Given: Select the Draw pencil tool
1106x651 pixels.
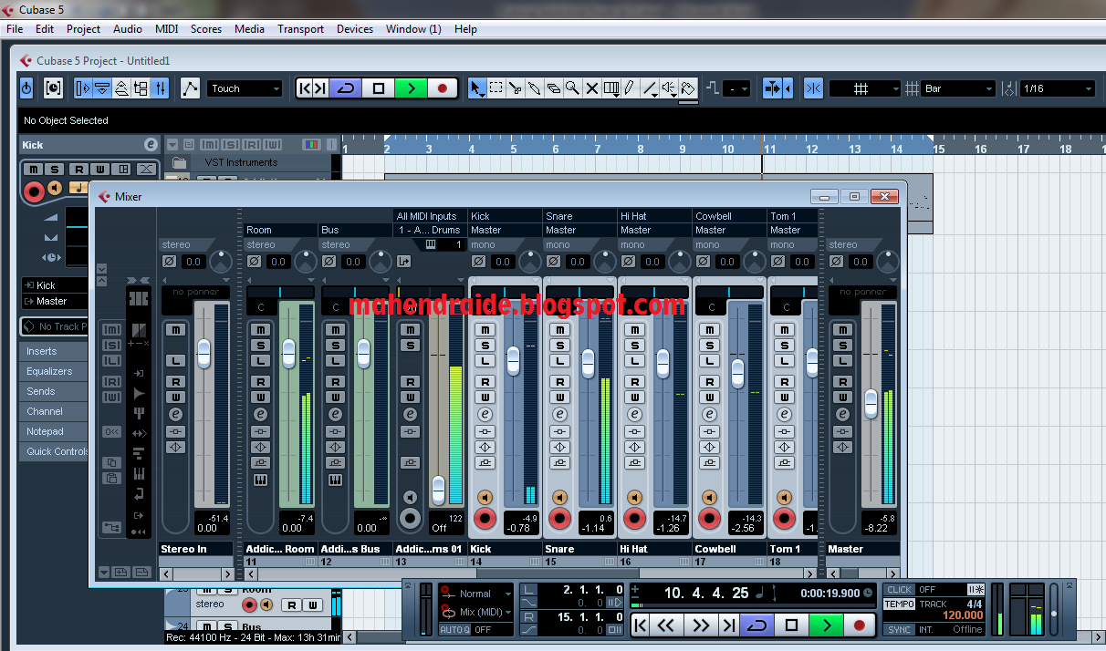Looking at the screenshot, I should pos(630,88).
